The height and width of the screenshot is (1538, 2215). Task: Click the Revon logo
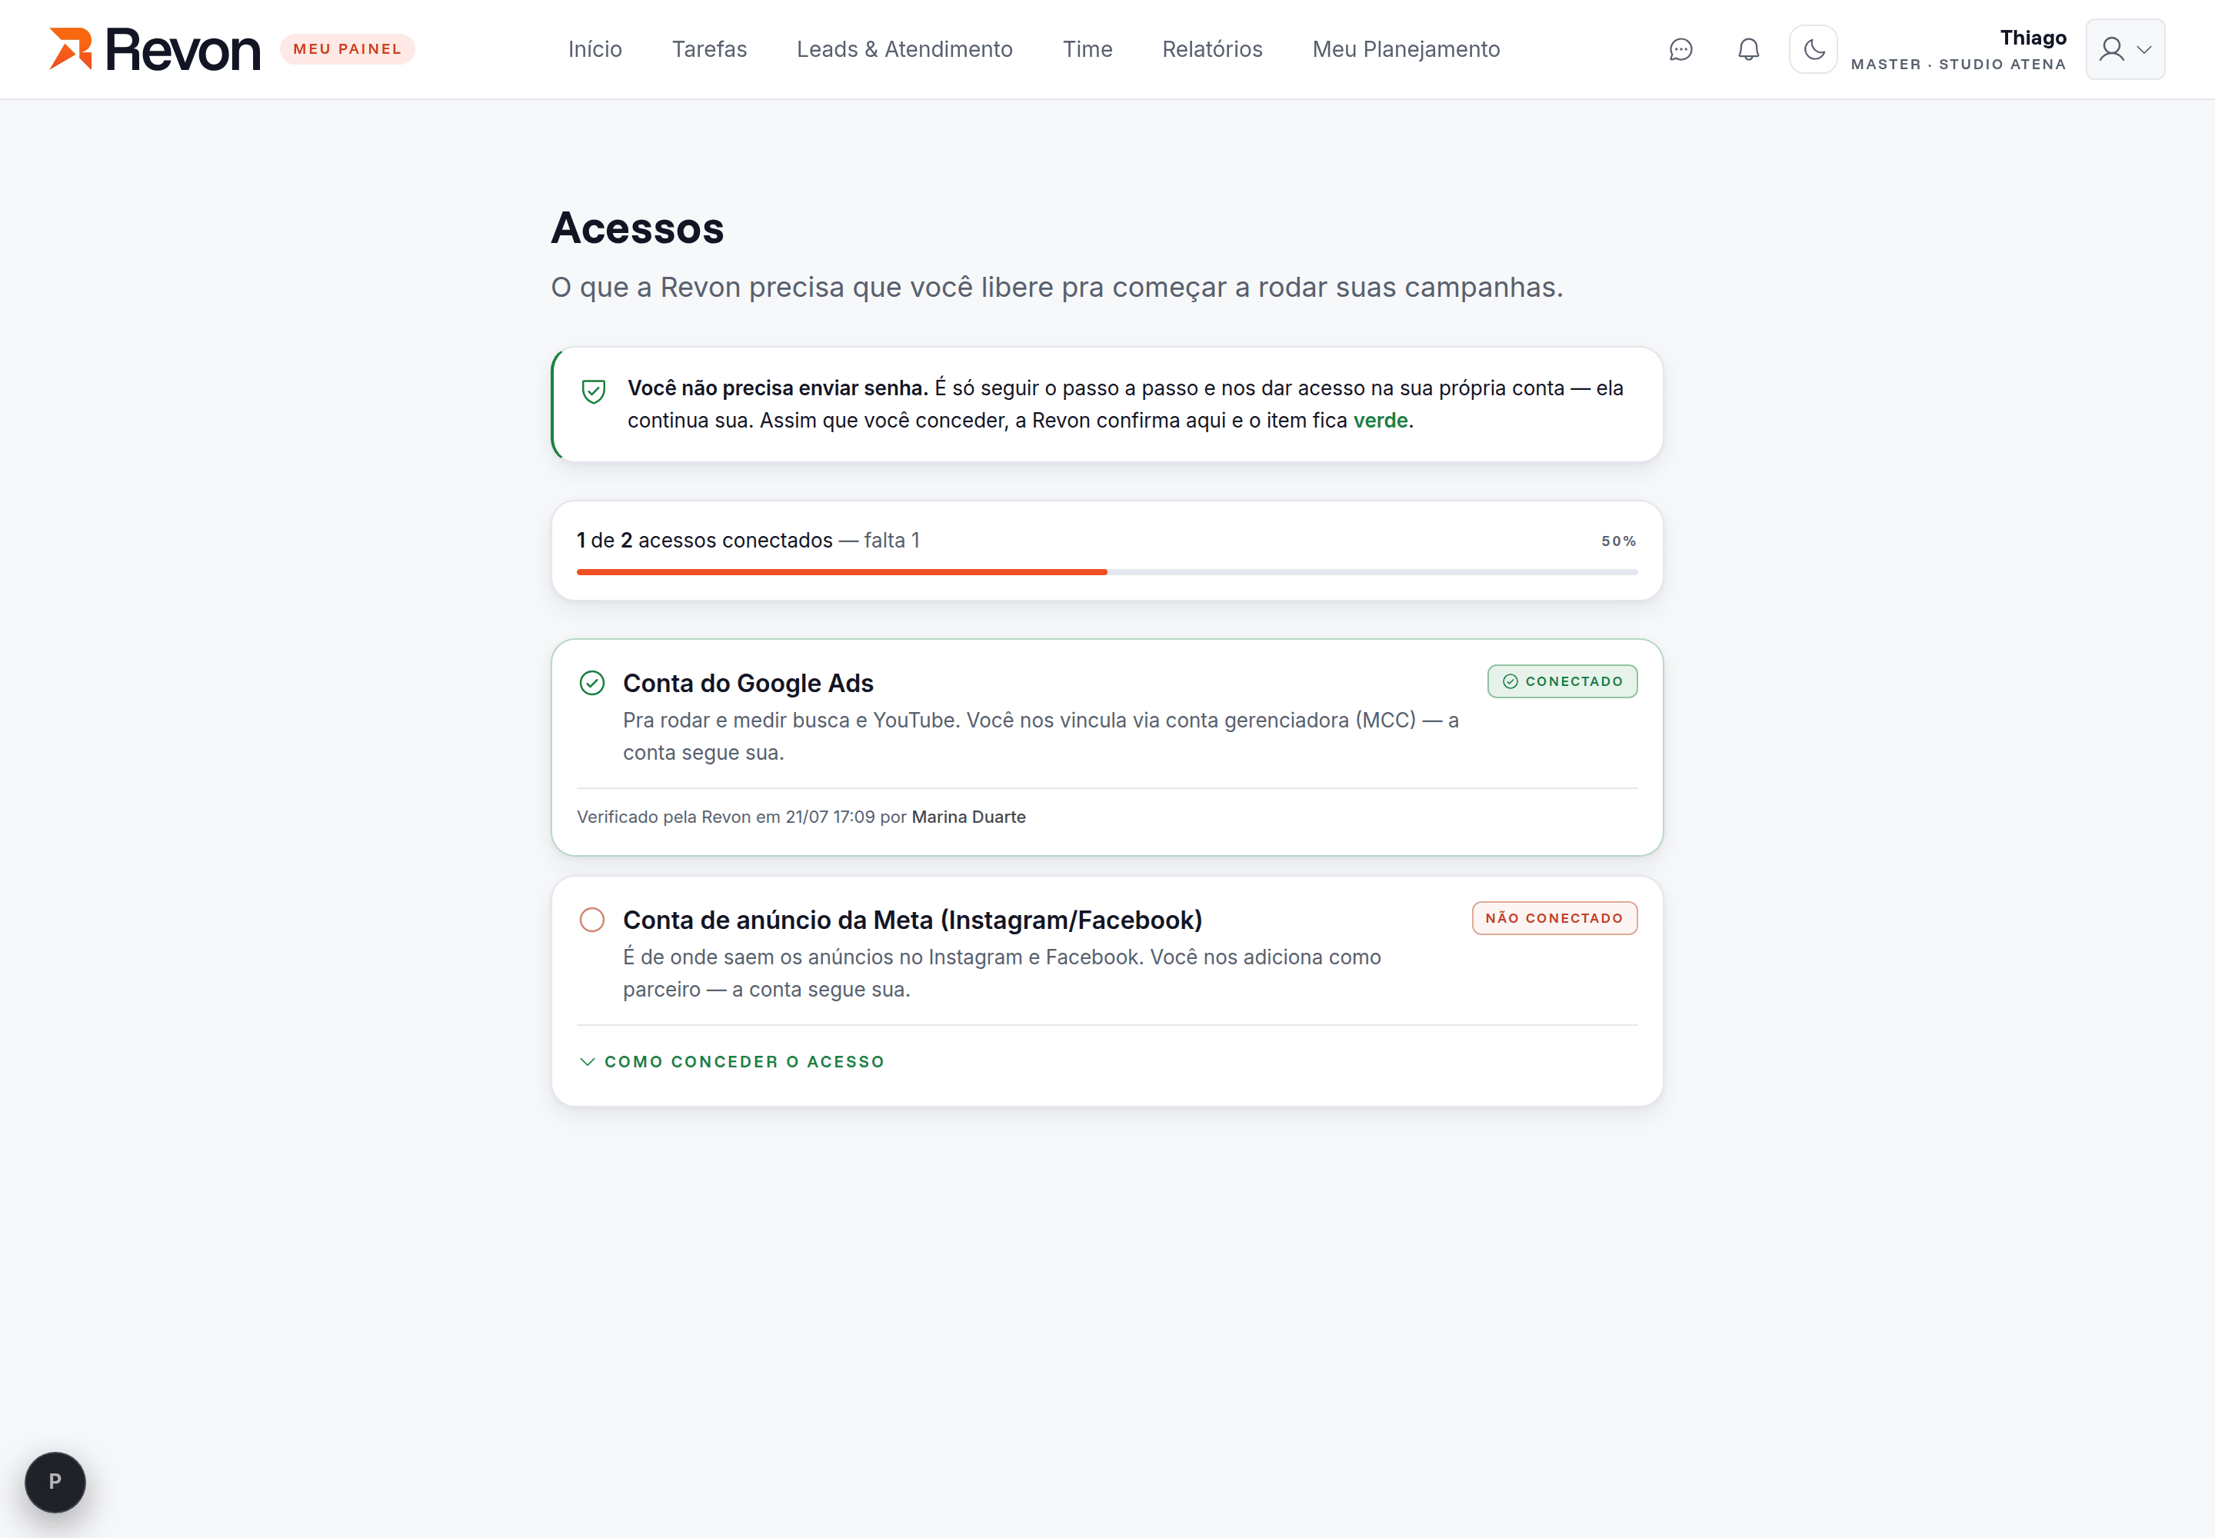coord(155,49)
